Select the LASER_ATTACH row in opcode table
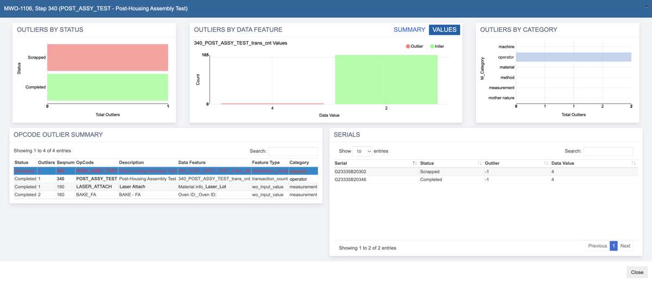The width and height of the screenshot is (652, 282). (166, 187)
